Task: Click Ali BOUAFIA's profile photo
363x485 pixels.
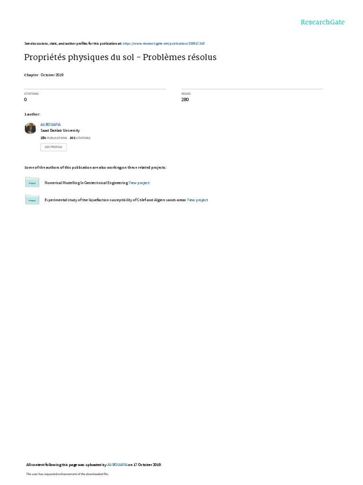Action: 30,128
